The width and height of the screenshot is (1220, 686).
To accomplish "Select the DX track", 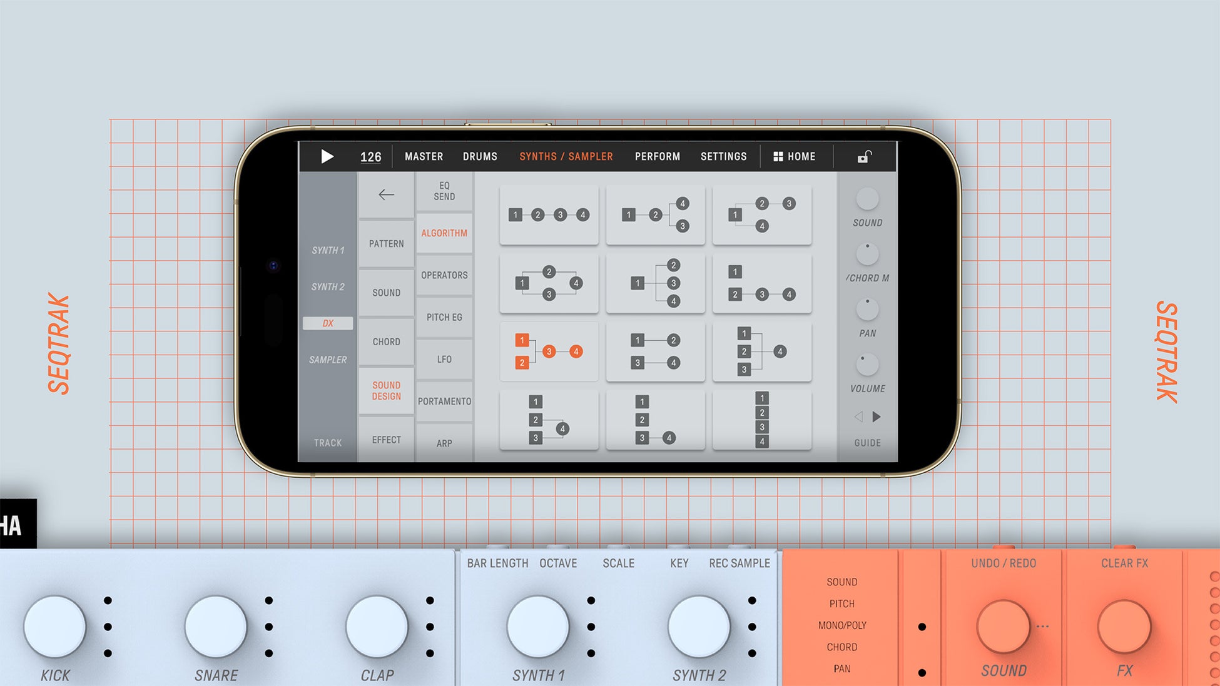I will coord(328,323).
